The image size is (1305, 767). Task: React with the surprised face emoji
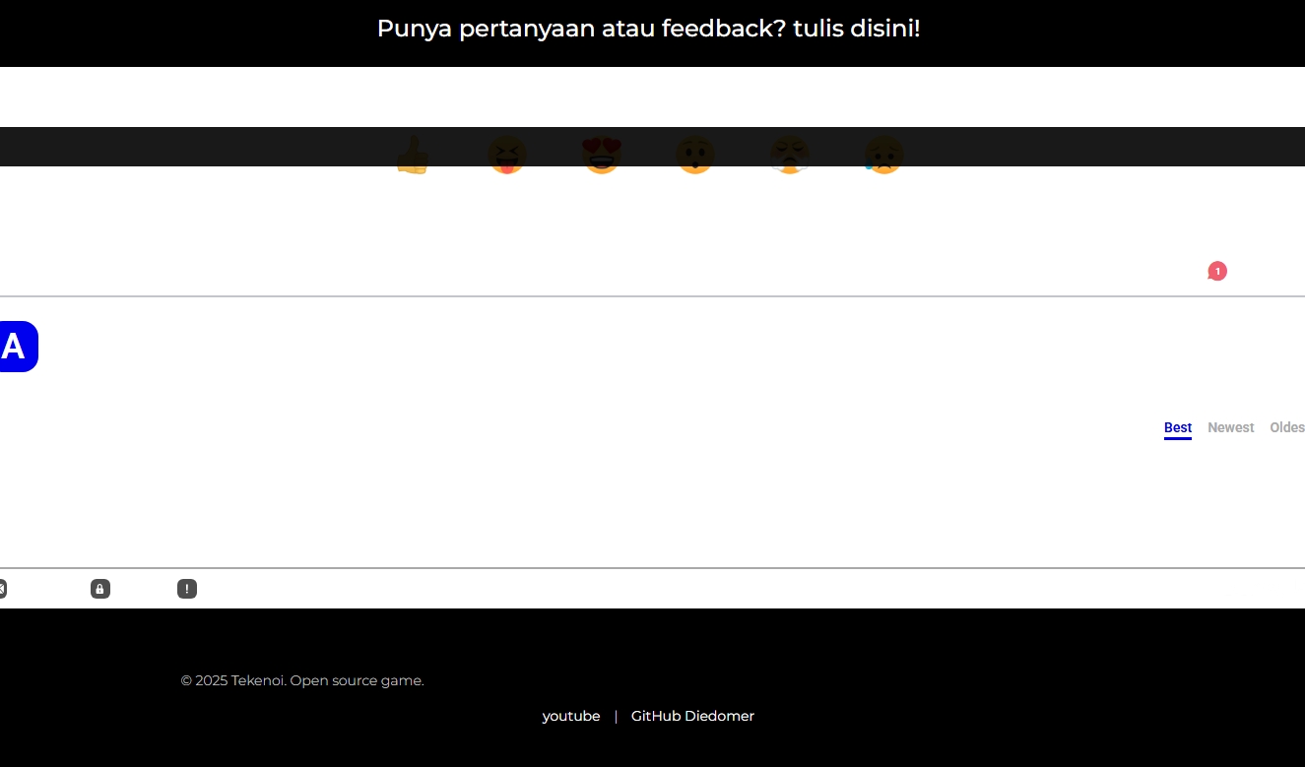tap(694, 155)
